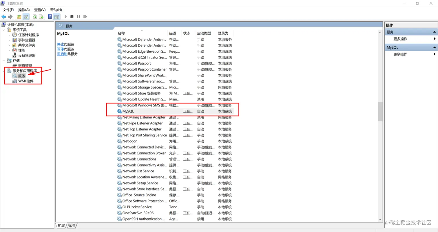Select the Network List Service row
The height and width of the screenshot is (232, 438).
click(x=175, y=171)
